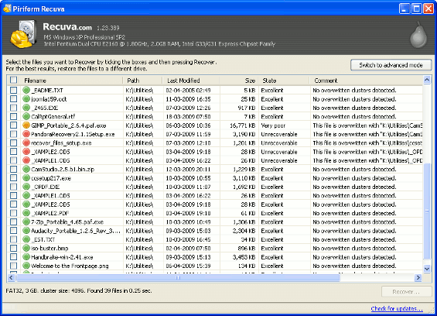Viewport: 437px width, 316px height.
Task: Click the red status icon of unrecoverable _XAMPLE2.ODS
Action: click(x=26, y=152)
